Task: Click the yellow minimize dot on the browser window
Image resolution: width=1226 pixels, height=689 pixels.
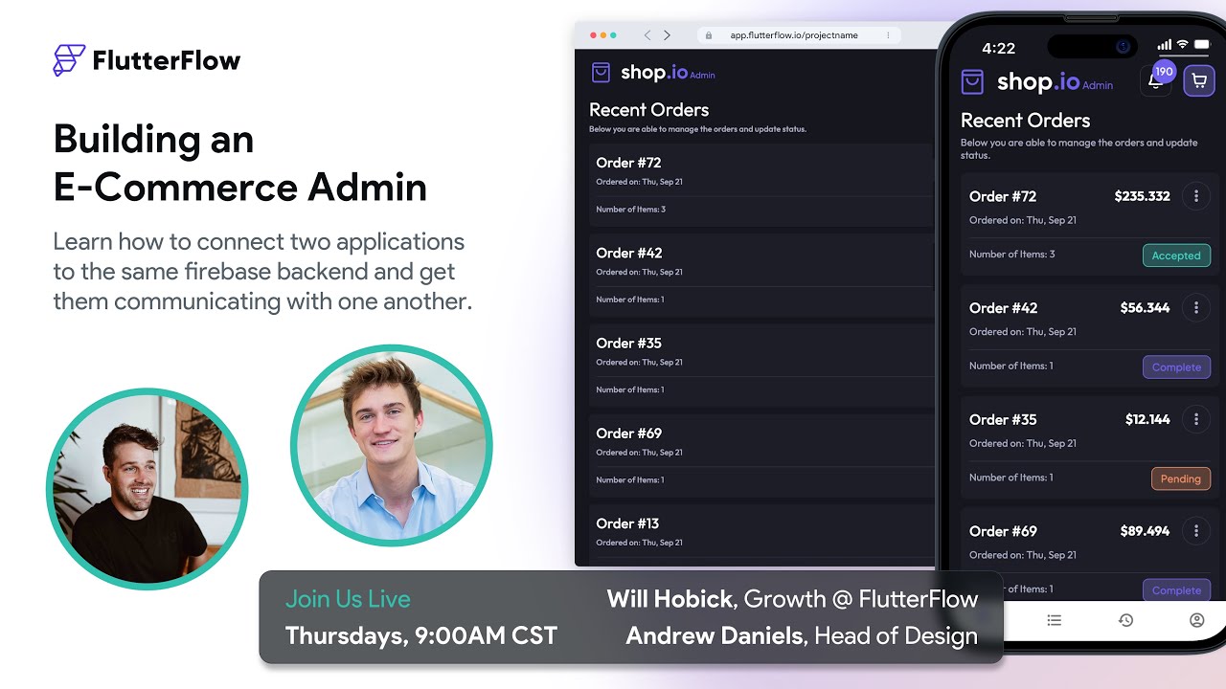Action: [603, 35]
